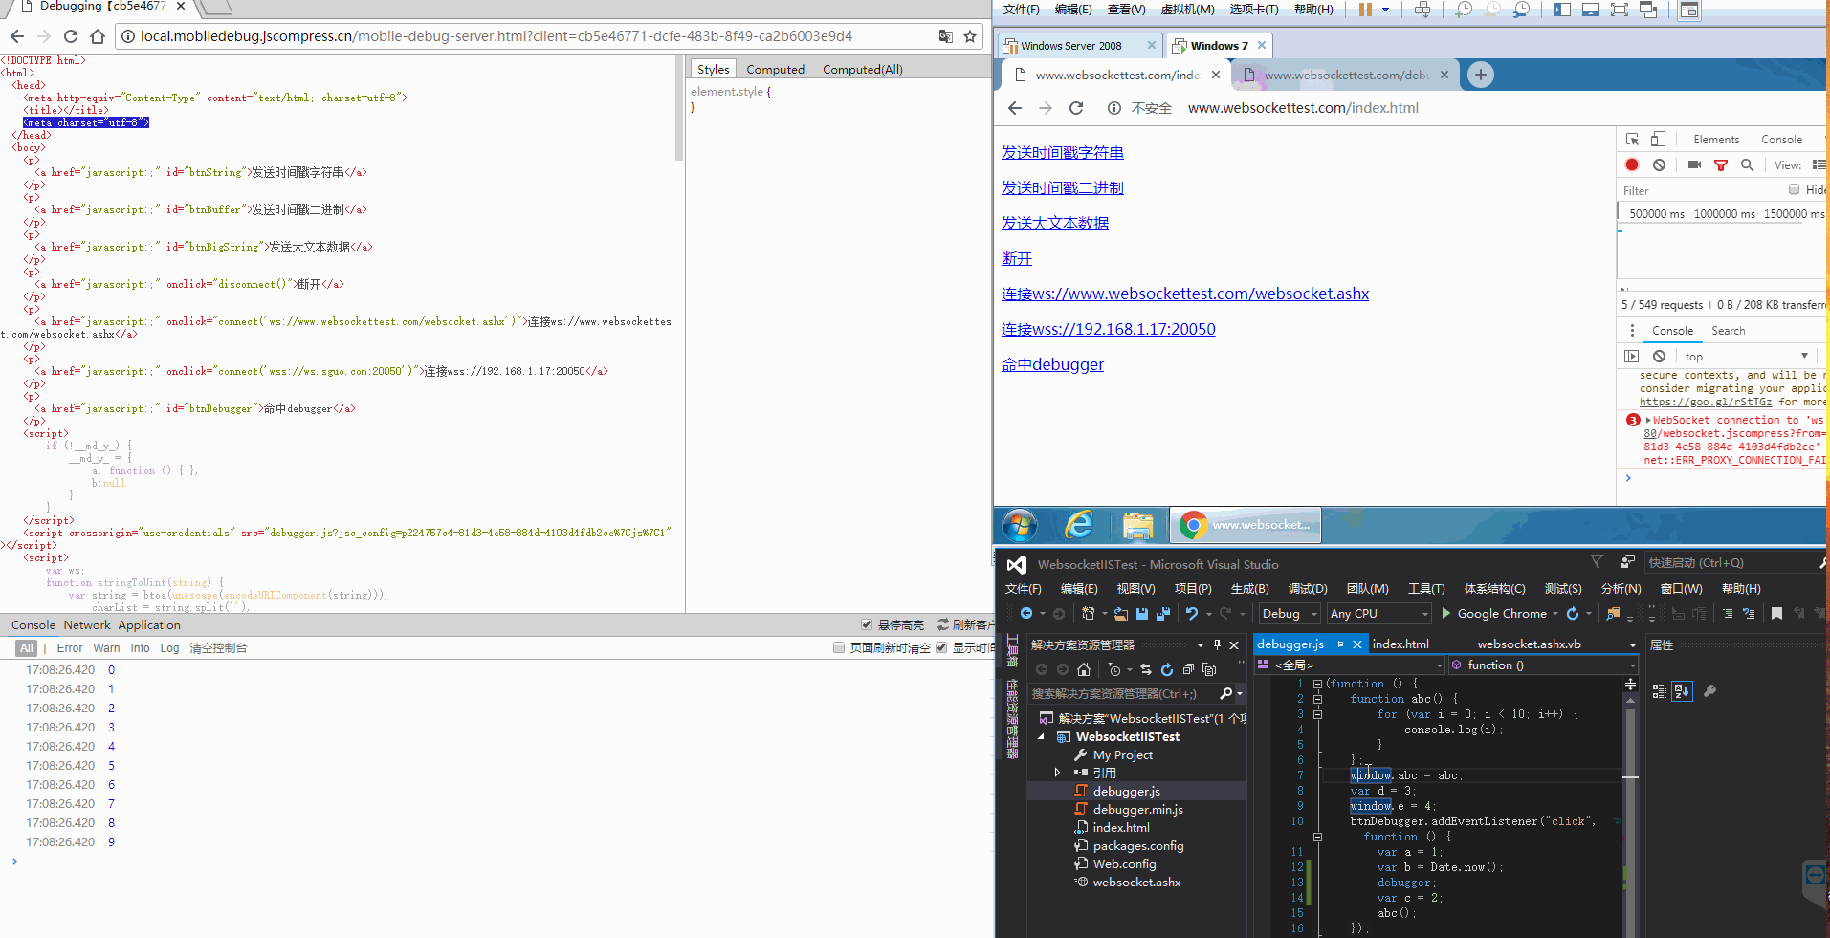Viewport: 1830px width, 938px height.
Task: Clear the DevTools console drawer
Action: (x=1659, y=356)
